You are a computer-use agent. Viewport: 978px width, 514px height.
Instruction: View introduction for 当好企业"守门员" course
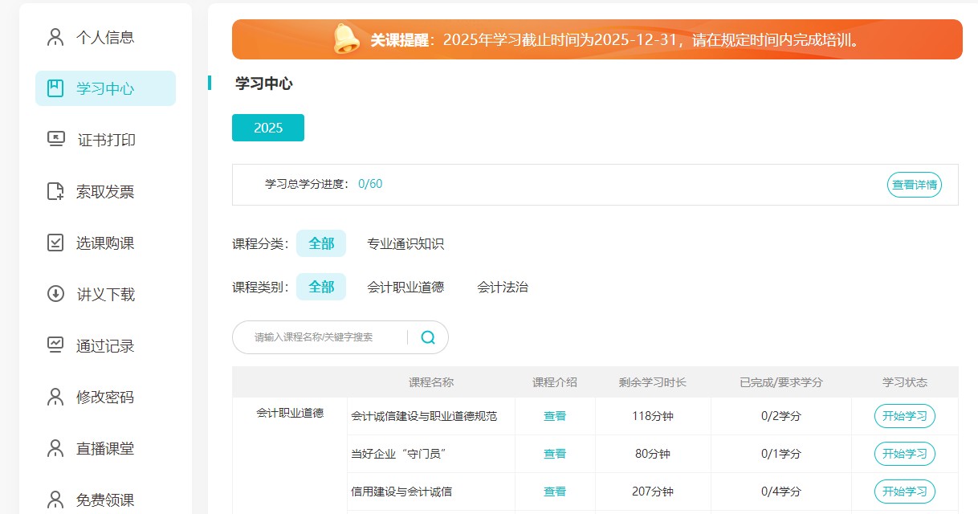555,454
